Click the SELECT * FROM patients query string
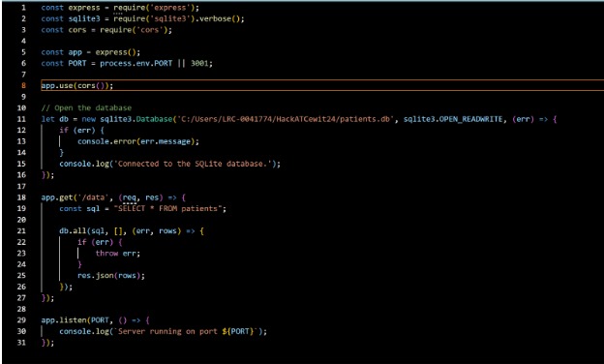The height and width of the screenshot is (364, 604). click(x=167, y=209)
